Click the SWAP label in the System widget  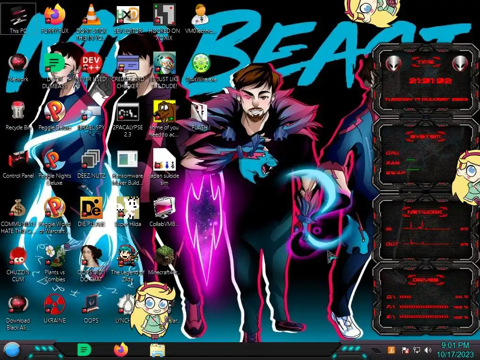396,172
